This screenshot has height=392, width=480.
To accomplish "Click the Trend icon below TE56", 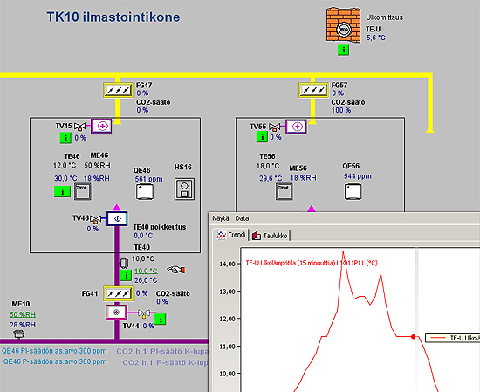I will 285,191.
